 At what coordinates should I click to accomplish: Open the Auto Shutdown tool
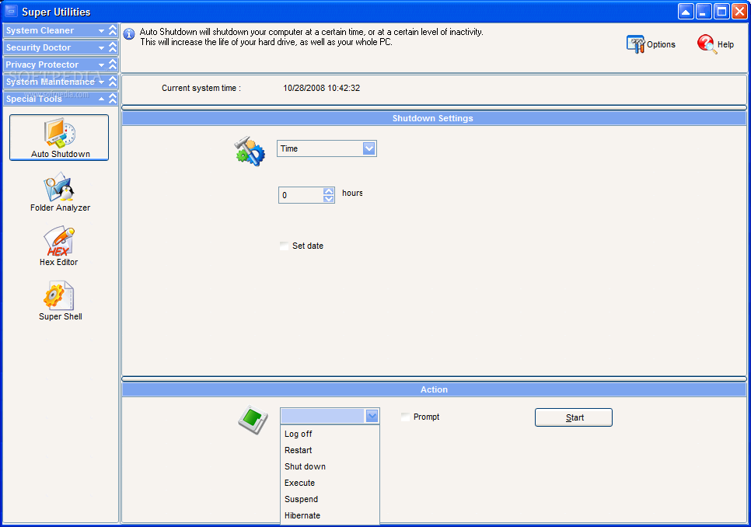click(x=59, y=138)
